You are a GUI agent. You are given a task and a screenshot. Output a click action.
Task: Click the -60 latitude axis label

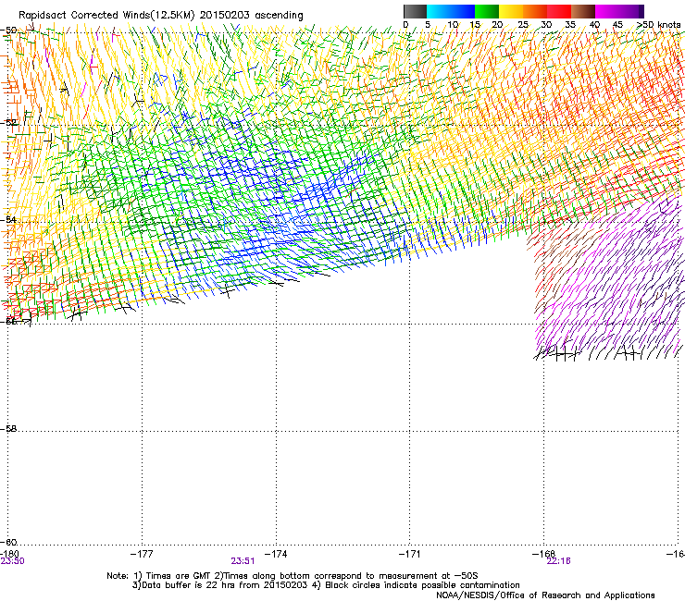coord(8,542)
